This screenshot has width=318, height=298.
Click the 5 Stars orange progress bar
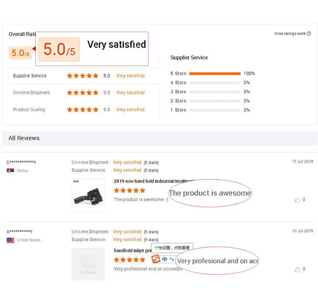coord(215,74)
